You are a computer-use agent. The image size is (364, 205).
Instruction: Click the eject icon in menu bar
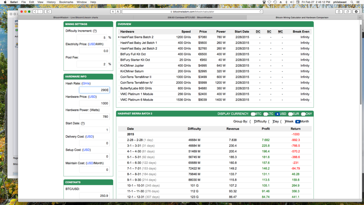point(281,2)
